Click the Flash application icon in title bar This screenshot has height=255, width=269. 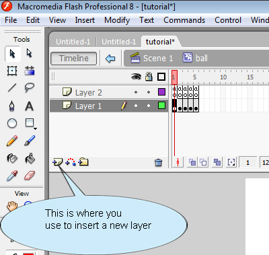[x=7, y=6]
